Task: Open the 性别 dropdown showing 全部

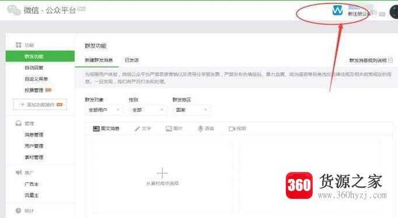Action: coord(148,110)
